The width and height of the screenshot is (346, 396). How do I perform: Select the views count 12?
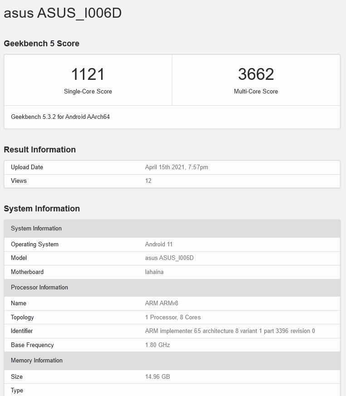coord(148,181)
